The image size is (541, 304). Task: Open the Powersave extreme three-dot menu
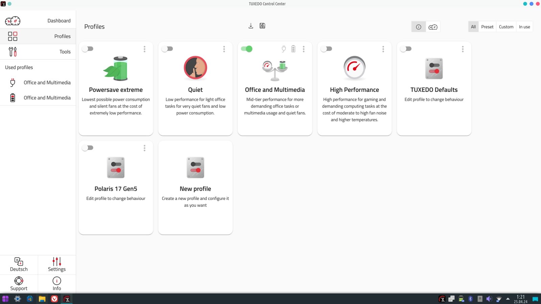(144, 49)
